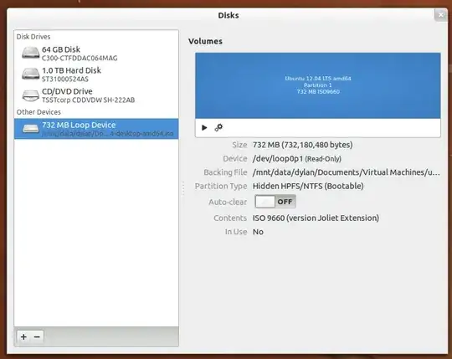
Task: Click the In Use value No
Action: coord(258,232)
